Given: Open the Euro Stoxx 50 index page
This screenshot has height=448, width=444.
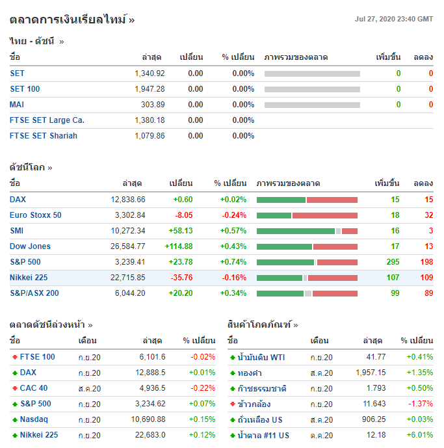Looking at the screenshot, I should [x=36, y=215].
